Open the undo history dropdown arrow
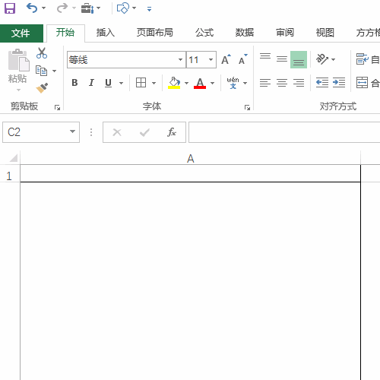Screen dimensions: 380x380 click(43, 8)
